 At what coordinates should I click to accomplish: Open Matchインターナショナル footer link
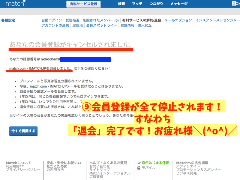coord(110,173)
